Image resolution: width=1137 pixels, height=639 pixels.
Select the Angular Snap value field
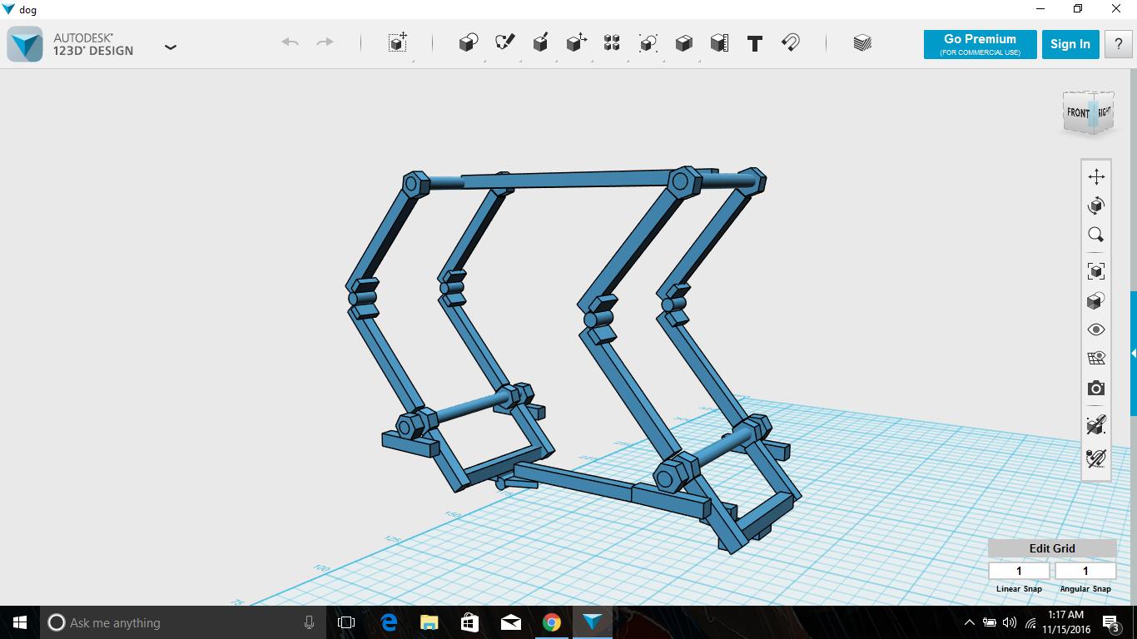point(1085,571)
